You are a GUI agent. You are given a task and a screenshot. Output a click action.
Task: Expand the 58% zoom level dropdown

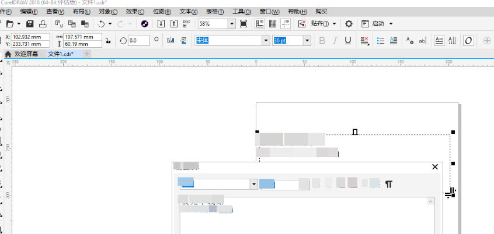(x=232, y=24)
